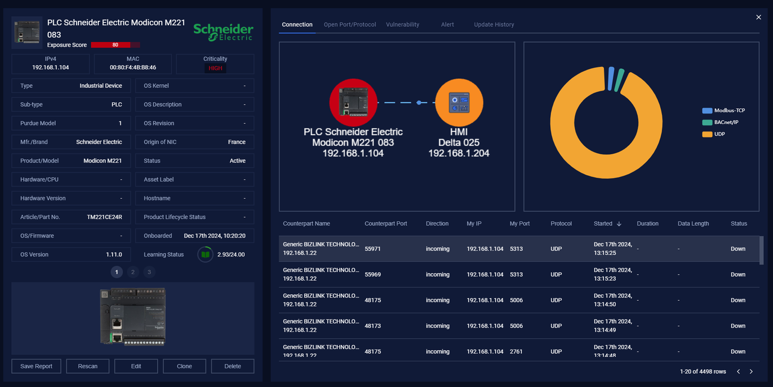The height and width of the screenshot is (387, 773).
Task: Close the detail panel with X
Action: pos(759,17)
